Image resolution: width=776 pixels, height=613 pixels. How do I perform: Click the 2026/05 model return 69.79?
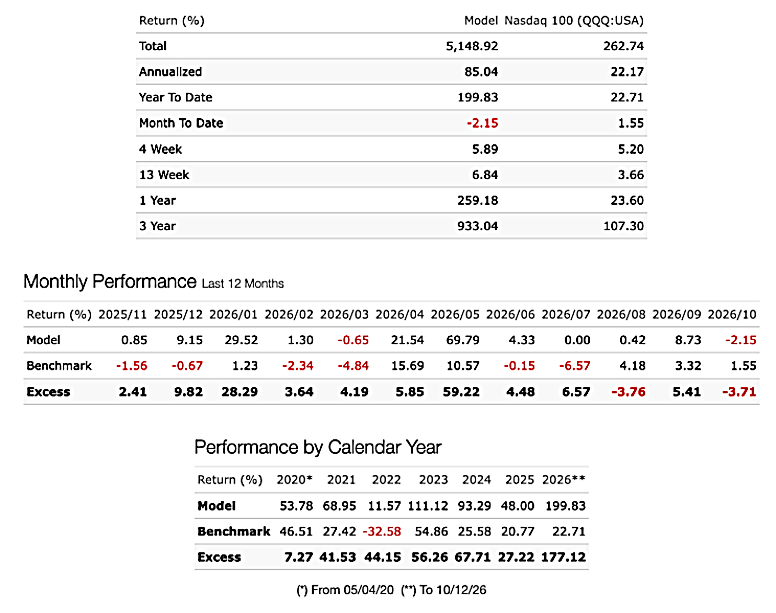click(463, 340)
